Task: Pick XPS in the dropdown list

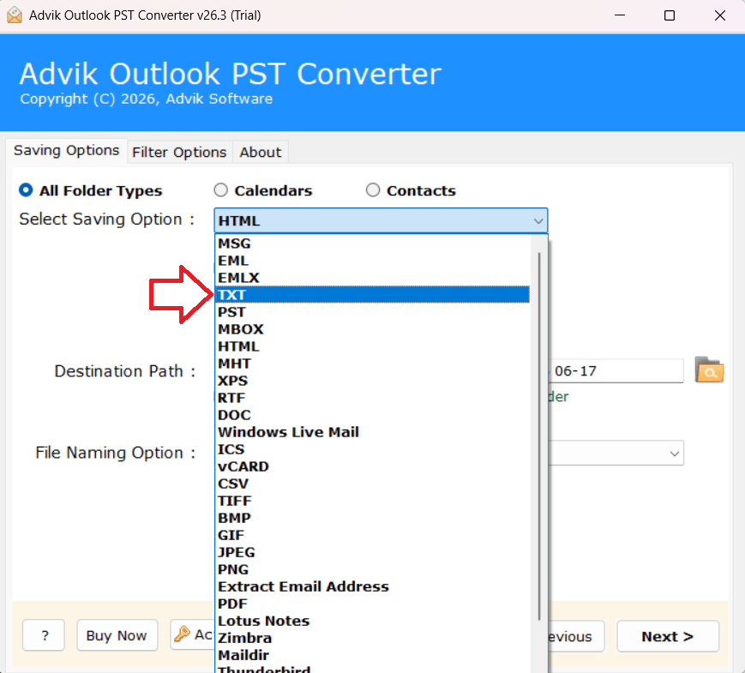Action: point(373,381)
